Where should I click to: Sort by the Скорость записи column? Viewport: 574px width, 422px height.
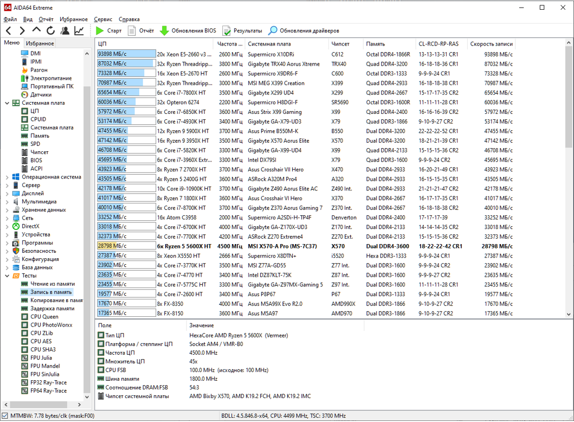tap(491, 44)
